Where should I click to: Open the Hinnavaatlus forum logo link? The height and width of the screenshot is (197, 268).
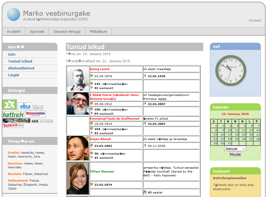pyautogui.click(x=35, y=114)
